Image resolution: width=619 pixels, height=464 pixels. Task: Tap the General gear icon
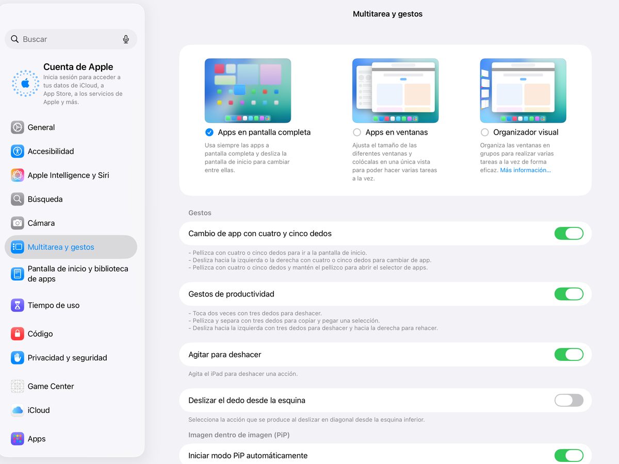tap(18, 127)
